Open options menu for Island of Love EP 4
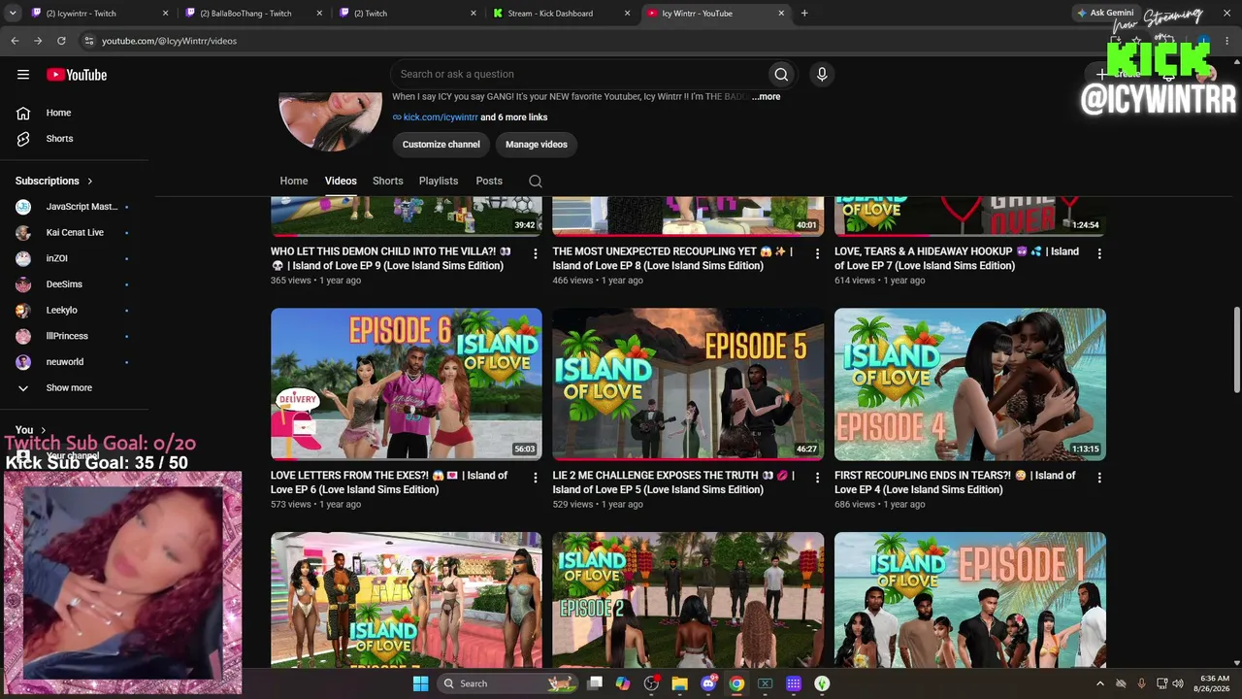The width and height of the screenshot is (1242, 699). pyautogui.click(x=1099, y=478)
